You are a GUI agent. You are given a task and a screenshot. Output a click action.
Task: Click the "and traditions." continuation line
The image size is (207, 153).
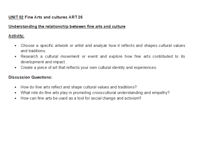click(33, 51)
